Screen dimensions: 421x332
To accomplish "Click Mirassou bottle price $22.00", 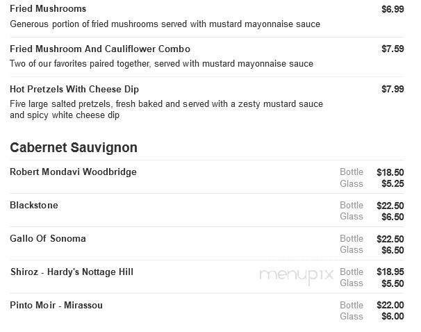I will tap(390, 305).
